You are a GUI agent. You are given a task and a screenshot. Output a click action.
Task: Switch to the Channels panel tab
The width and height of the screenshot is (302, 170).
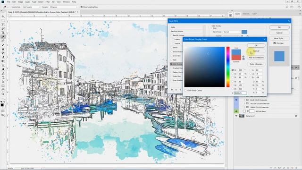pyautogui.click(x=246, y=14)
